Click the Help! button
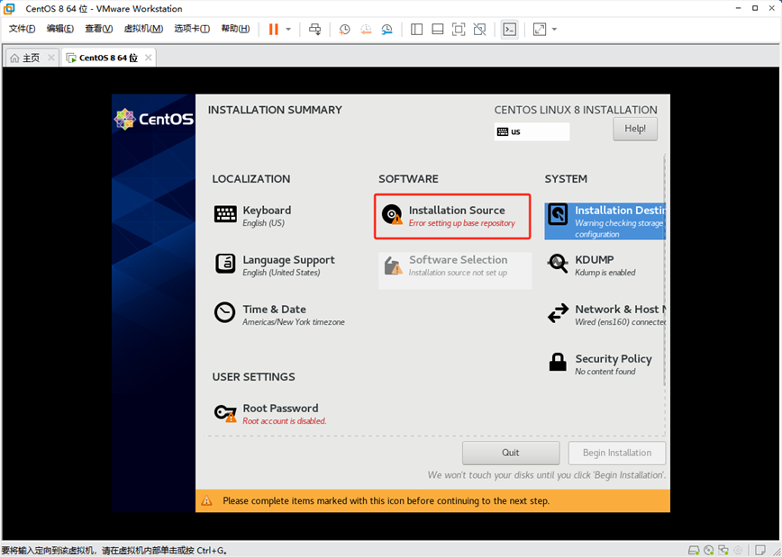This screenshot has height=557, width=782. coord(635,129)
